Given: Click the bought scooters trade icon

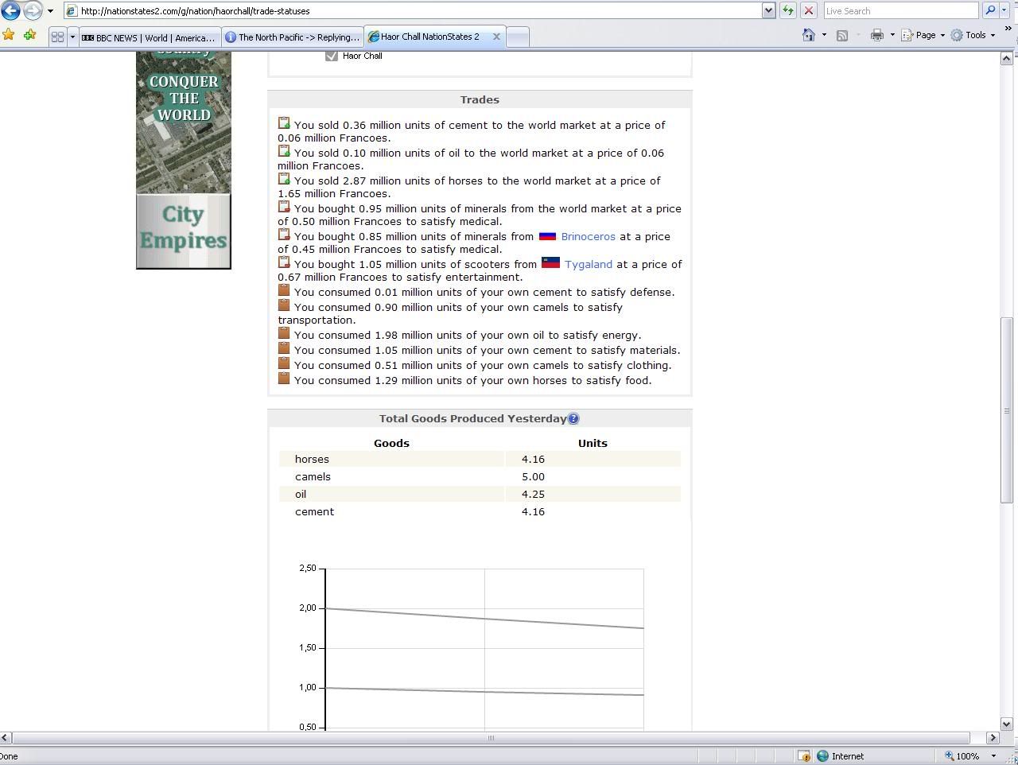Looking at the screenshot, I should [284, 262].
